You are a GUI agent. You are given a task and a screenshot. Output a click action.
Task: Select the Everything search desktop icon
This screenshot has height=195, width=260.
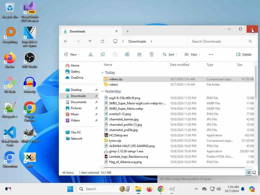click(x=10, y=35)
